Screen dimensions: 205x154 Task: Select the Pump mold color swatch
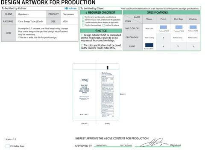point(163,27)
